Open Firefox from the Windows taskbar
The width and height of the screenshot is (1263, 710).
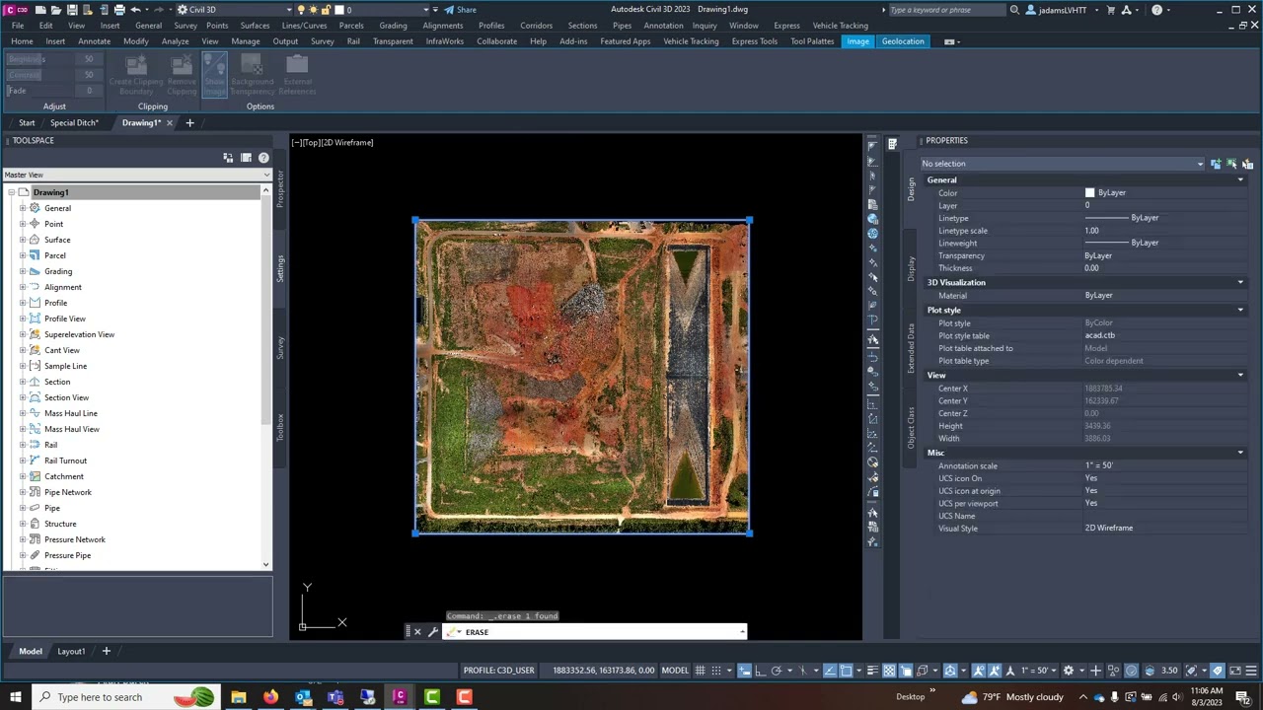point(270,697)
